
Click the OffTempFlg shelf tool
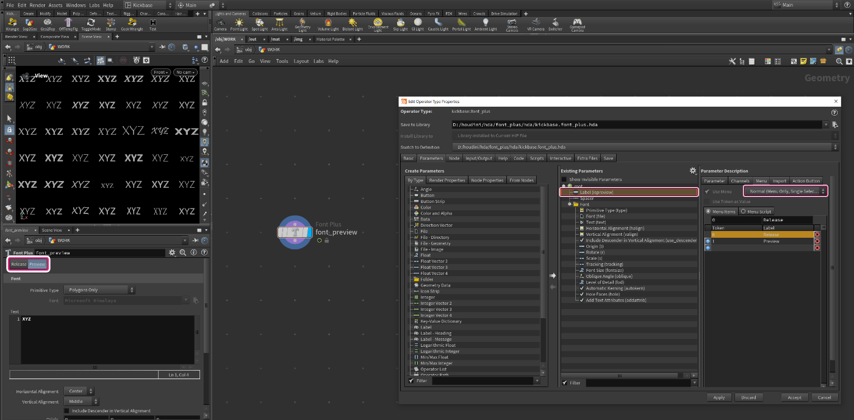coord(69,24)
